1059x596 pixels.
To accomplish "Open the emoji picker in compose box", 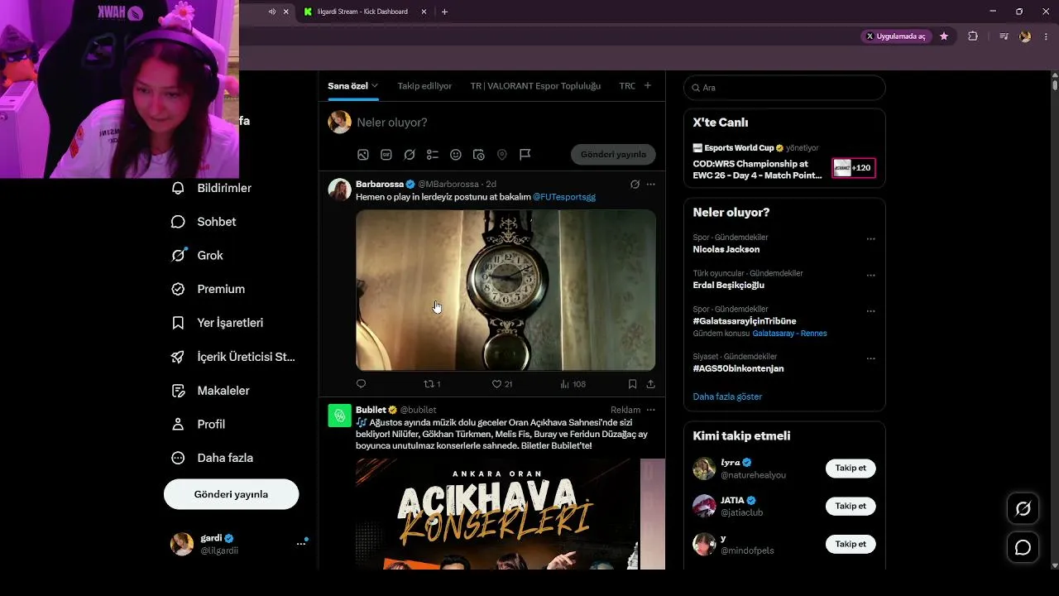I will (455, 155).
